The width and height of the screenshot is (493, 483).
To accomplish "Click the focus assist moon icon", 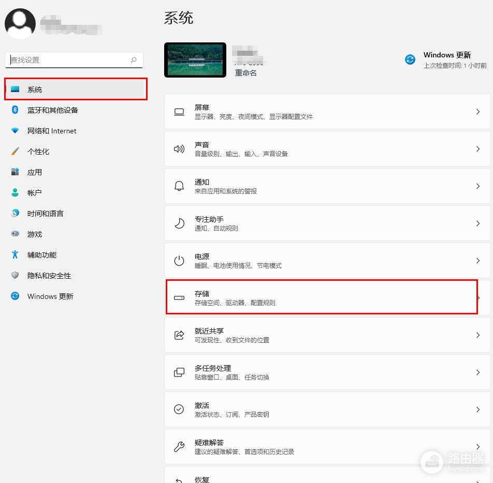I will pos(179,223).
